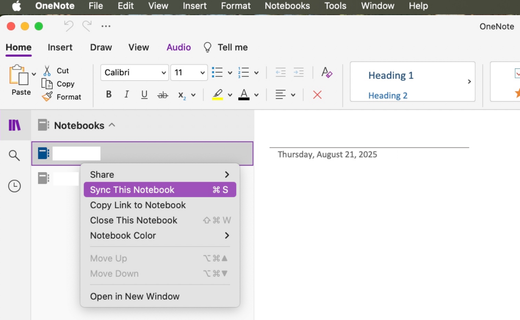520x320 pixels.
Task: Toggle underline formatting
Action: pos(144,94)
